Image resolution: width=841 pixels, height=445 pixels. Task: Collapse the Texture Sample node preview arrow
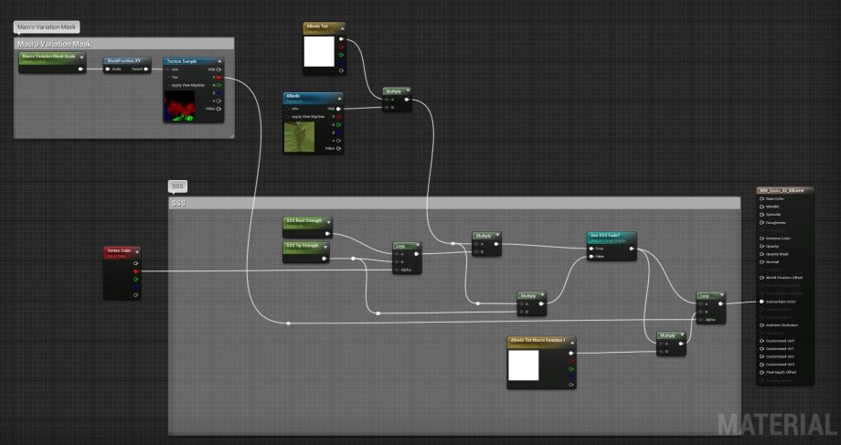click(219, 61)
